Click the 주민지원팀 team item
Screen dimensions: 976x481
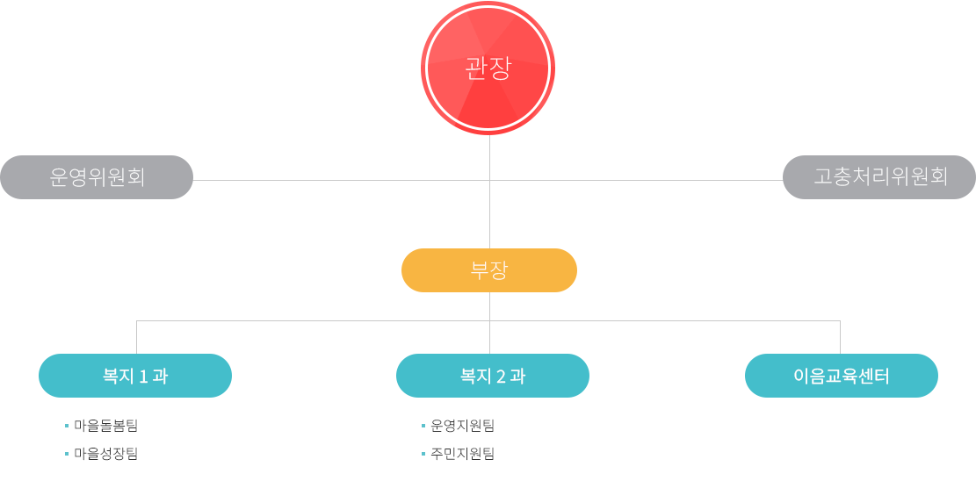[462, 454]
